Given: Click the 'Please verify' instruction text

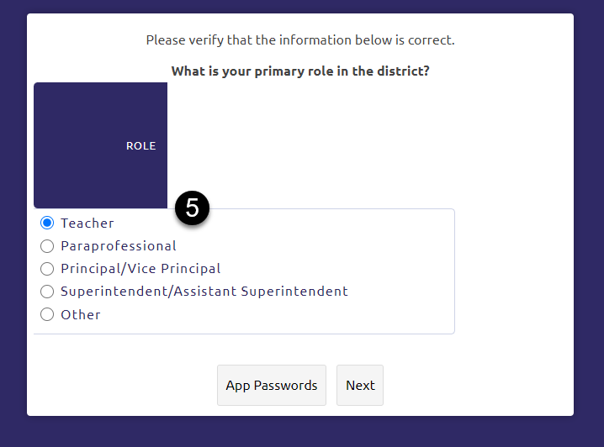Looking at the screenshot, I should (300, 40).
